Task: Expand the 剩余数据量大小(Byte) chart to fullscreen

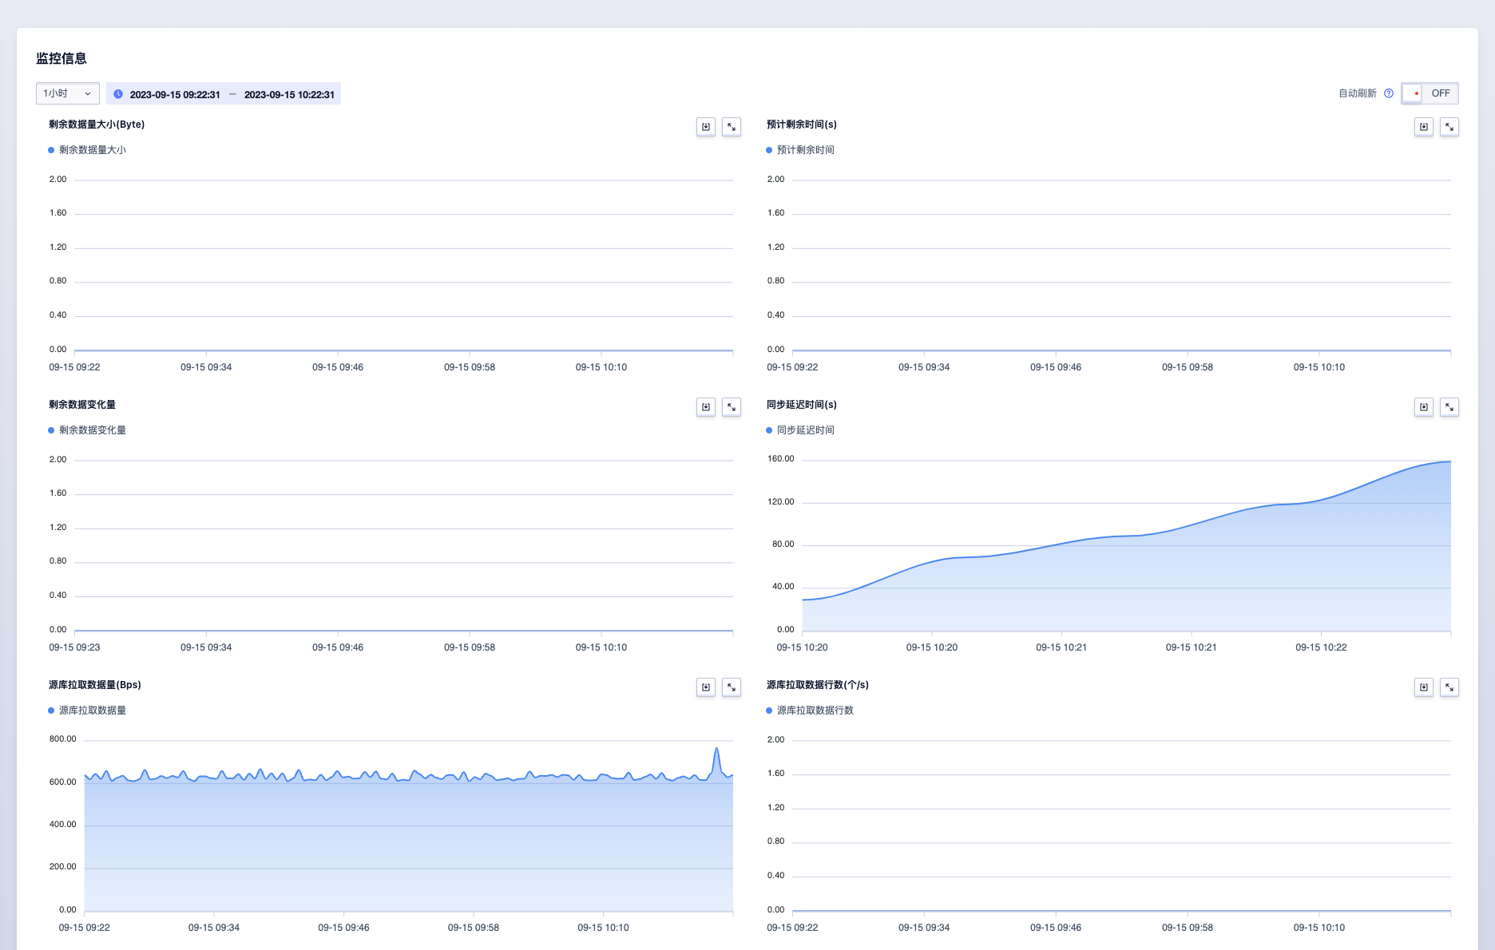Action: click(x=731, y=127)
